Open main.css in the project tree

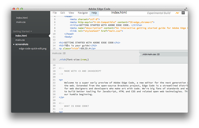click(20, 40)
